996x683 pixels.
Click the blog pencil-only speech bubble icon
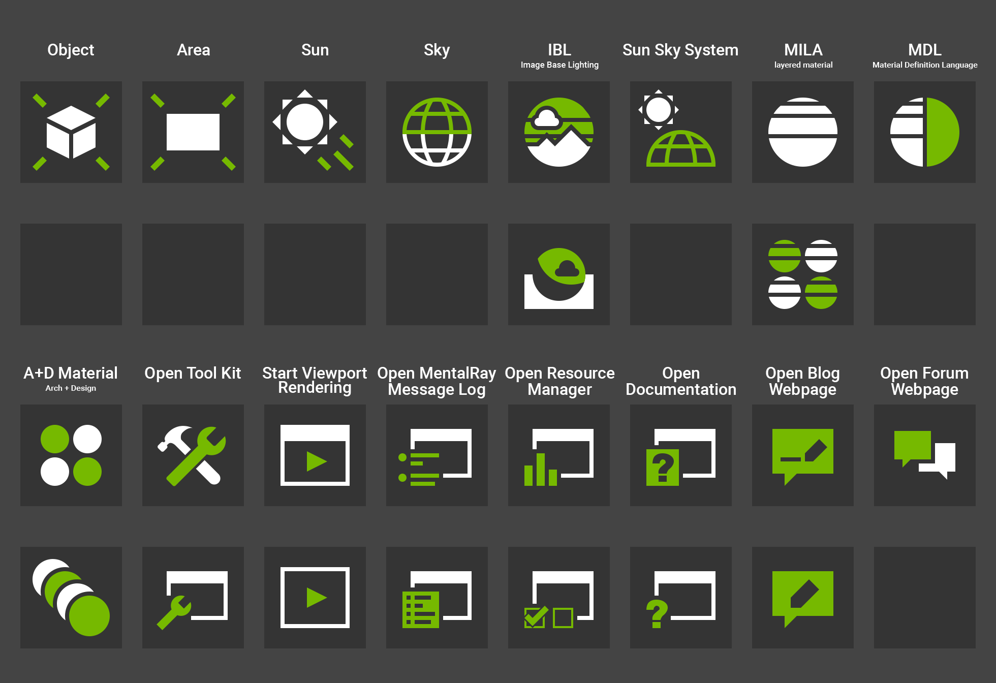click(x=803, y=598)
